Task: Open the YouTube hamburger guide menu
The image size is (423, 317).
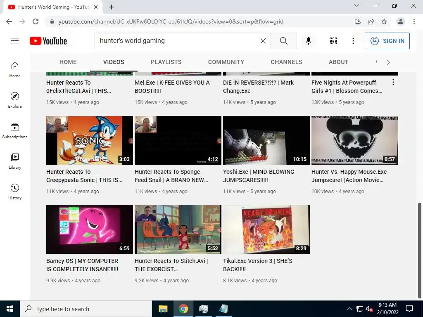Action: click(x=15, y=41)
